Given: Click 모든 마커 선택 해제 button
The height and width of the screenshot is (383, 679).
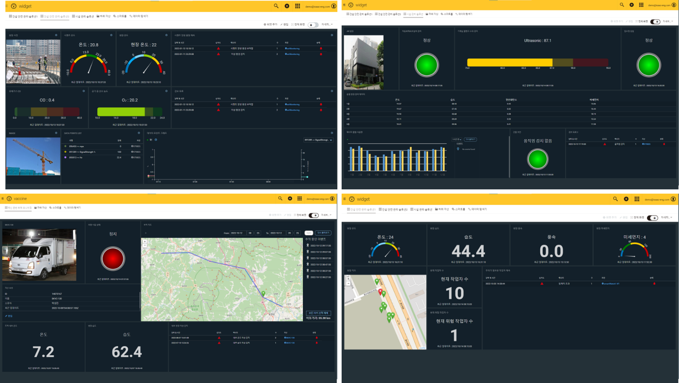Looking at the screenshot, I should click(318, 313).
